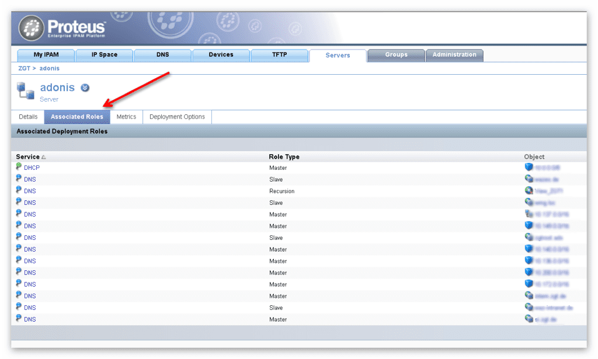Click the Recursion role type text
The image size is (598, 359).
pos(282,191)
